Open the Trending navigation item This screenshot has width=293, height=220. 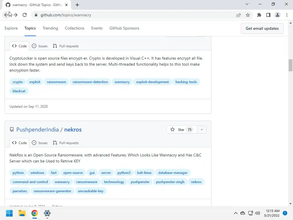[x=50, y=28]
